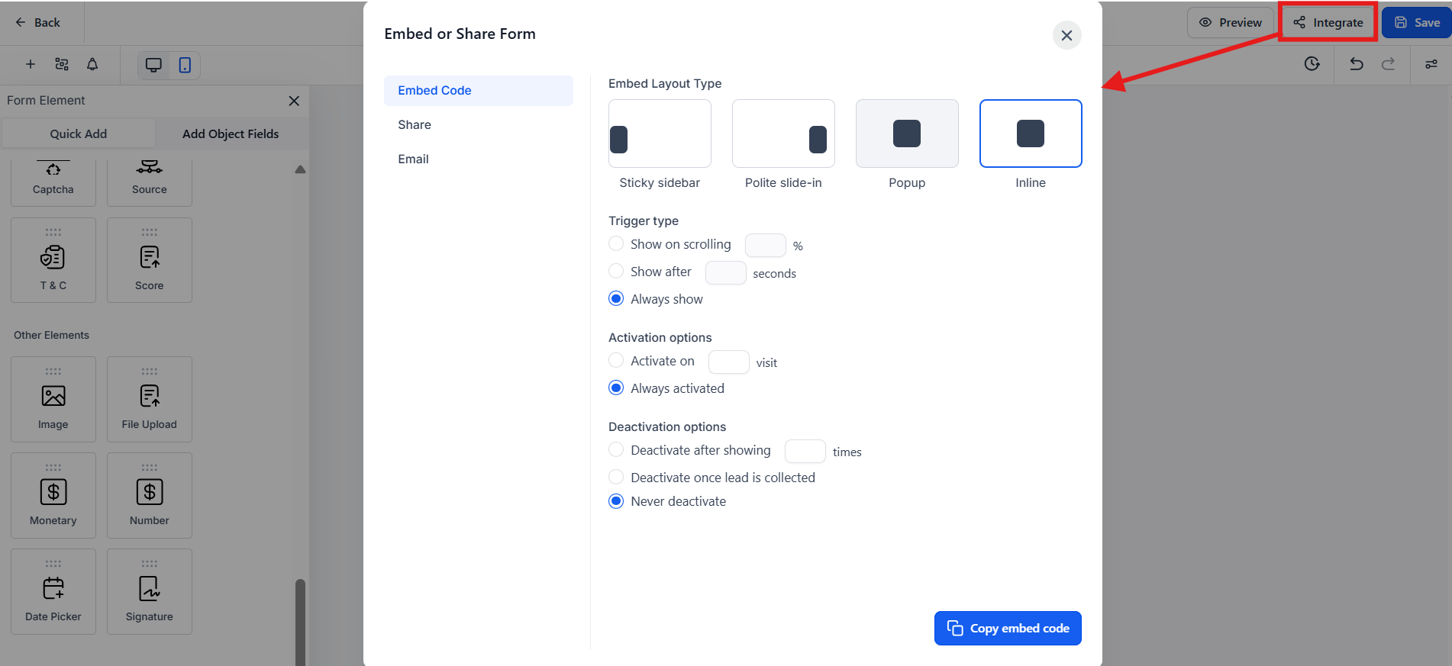
Task: Click Copy embed code button
Action: tap(1008, 629)
